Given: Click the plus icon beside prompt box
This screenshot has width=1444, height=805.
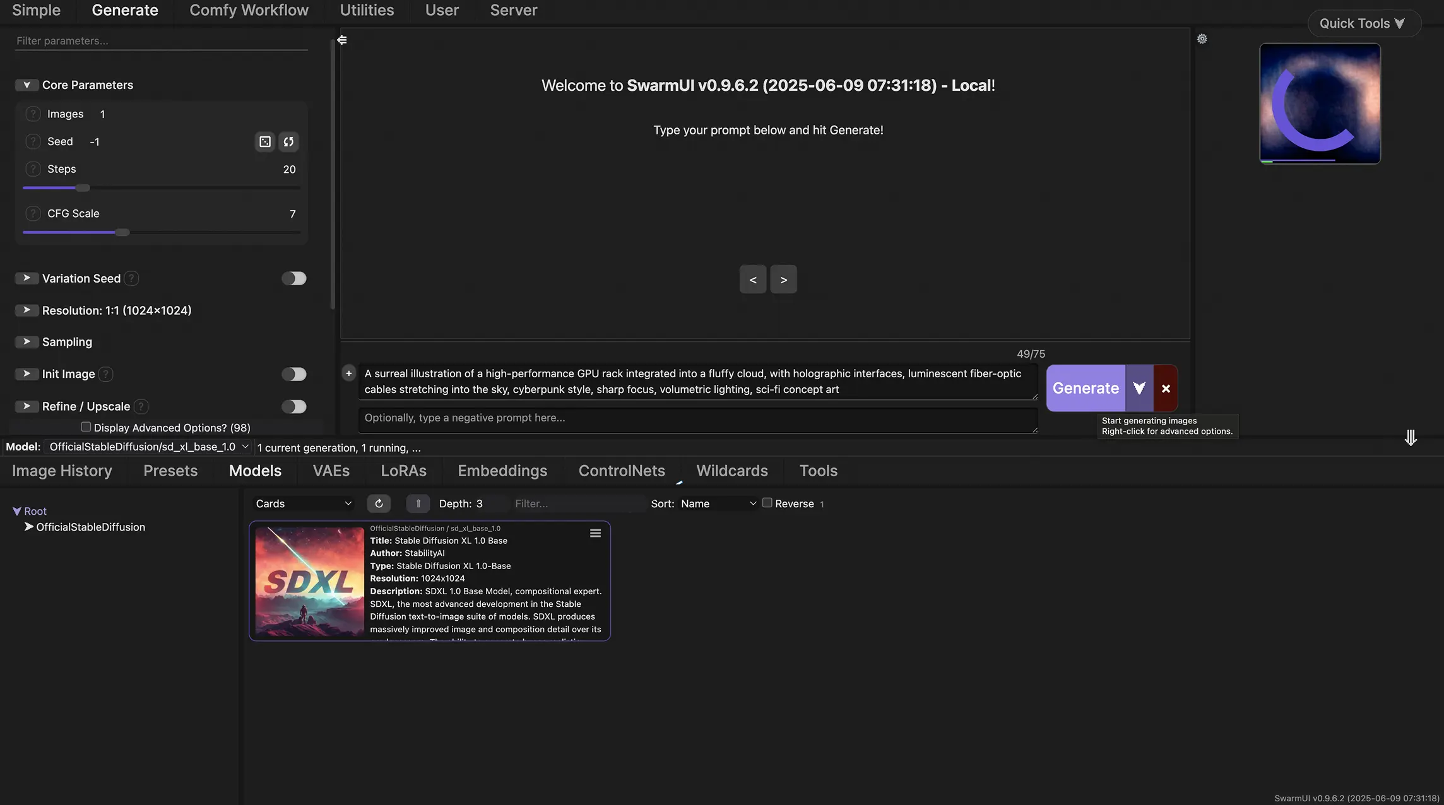Looking at the screenshot, I should (x=348, y=373).
